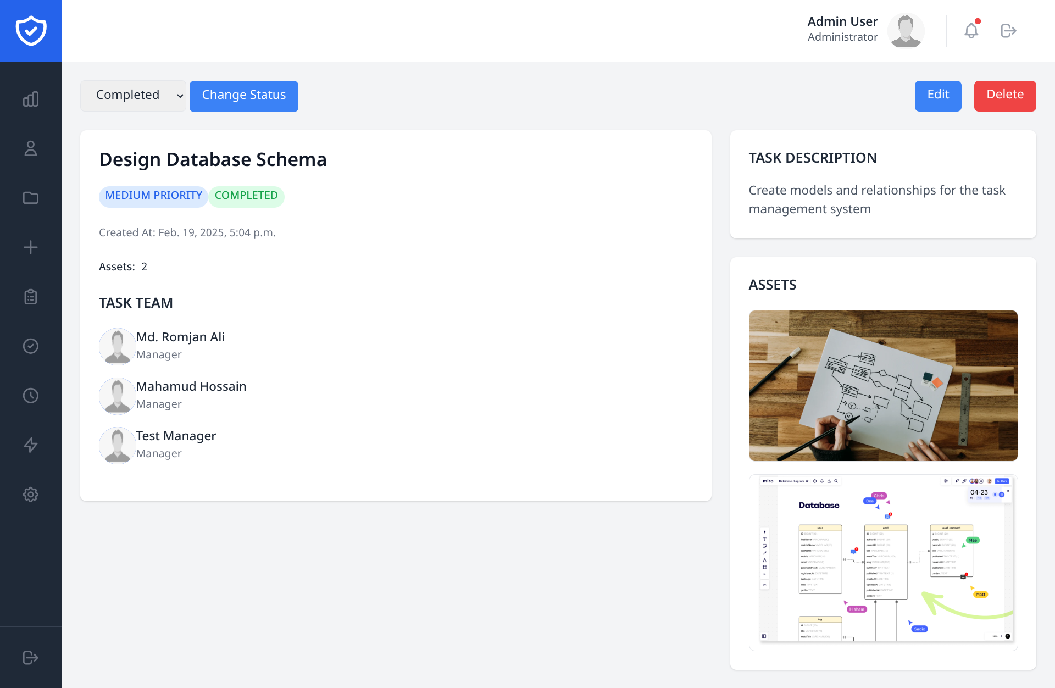Open the dashboard bar chart icon
The image size is (1055, 688).
pyautogui.click(x=31, y=99)
